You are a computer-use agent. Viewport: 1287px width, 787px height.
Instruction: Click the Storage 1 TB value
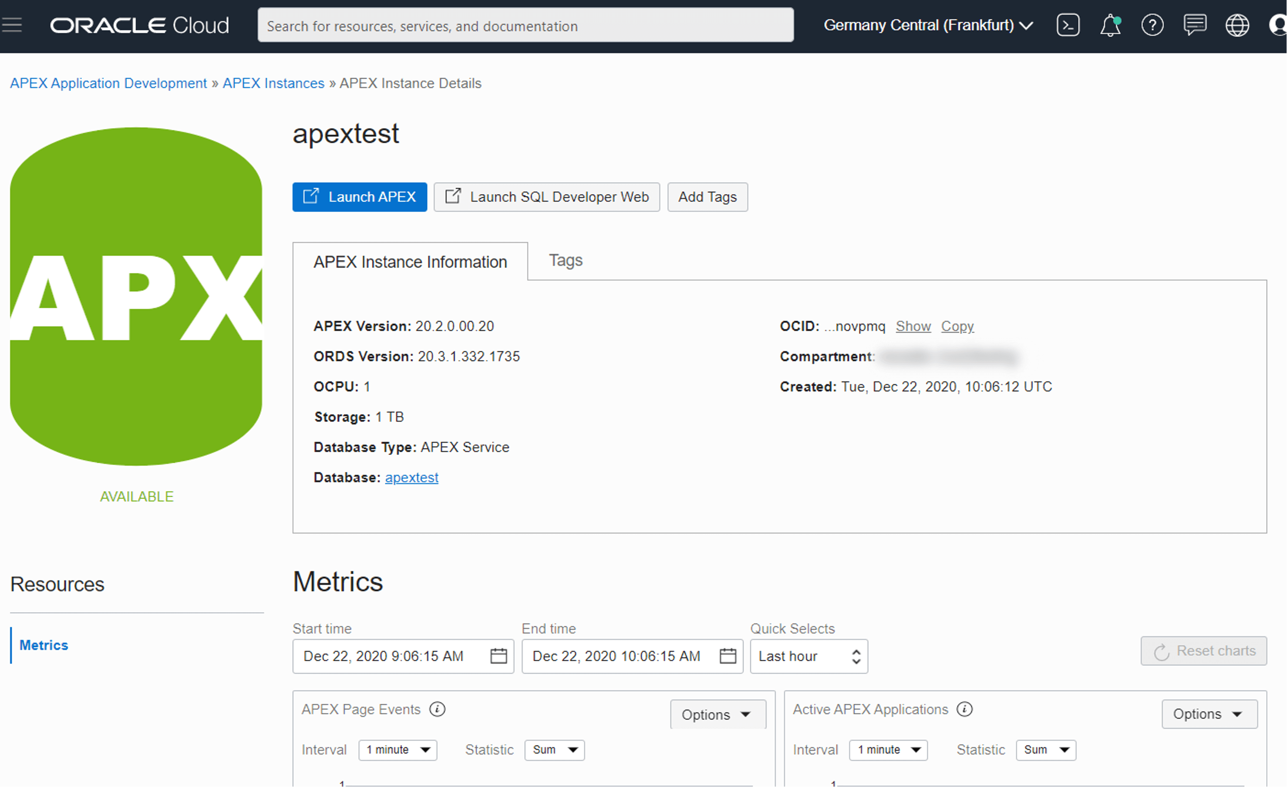click(x=389, y=417)
